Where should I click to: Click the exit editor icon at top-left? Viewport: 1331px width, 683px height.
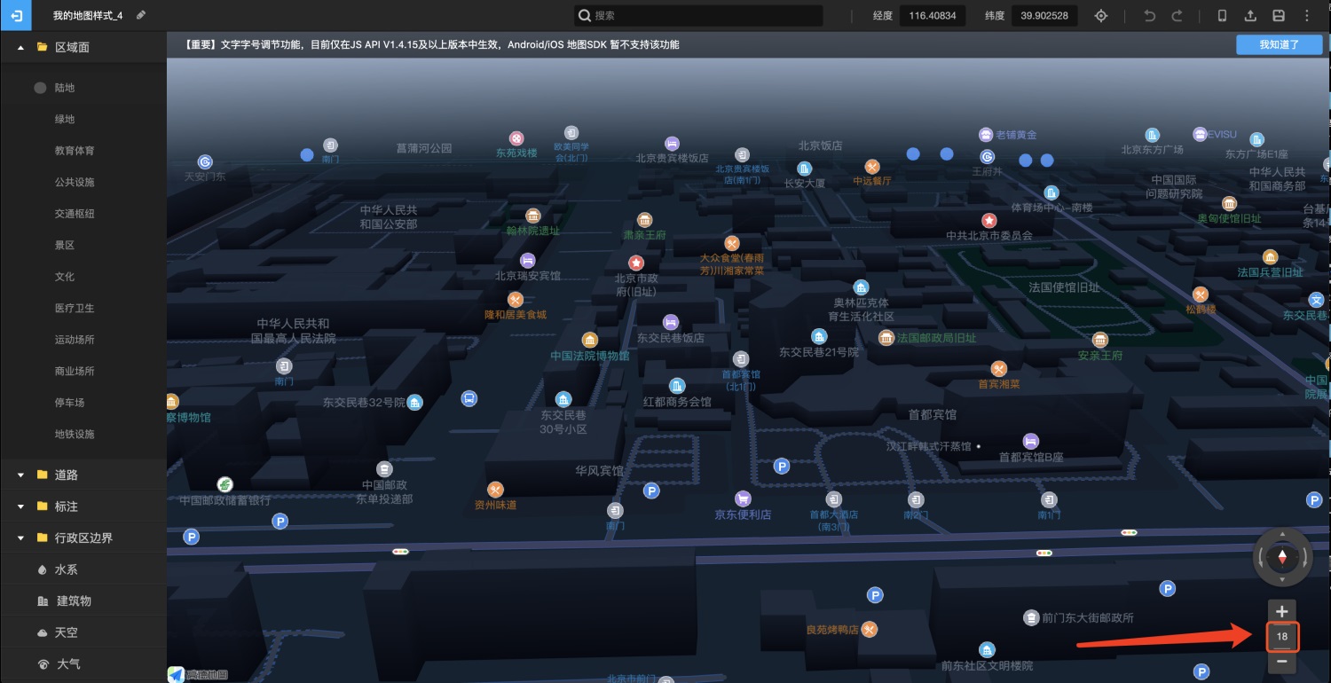(17, 15)
